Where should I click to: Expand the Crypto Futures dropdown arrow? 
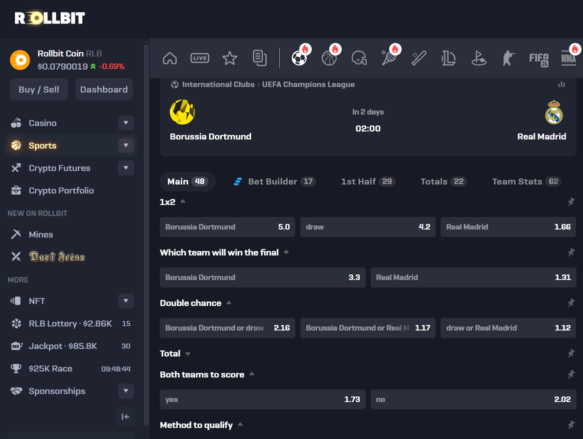pyautogui.click(x=126, y=168)
